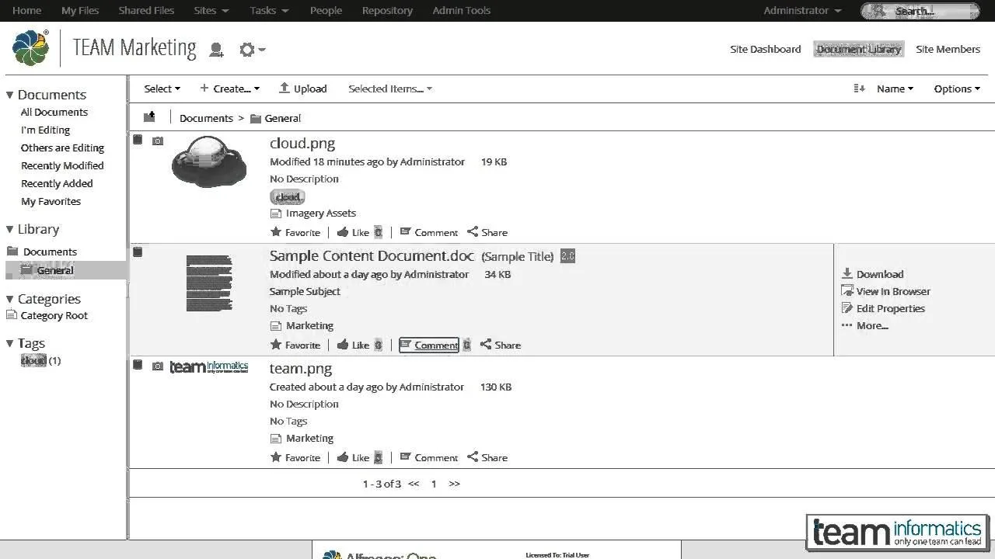Switch to Document Library tab
Viewport: 995px width, 559px height.
point(858,49)
